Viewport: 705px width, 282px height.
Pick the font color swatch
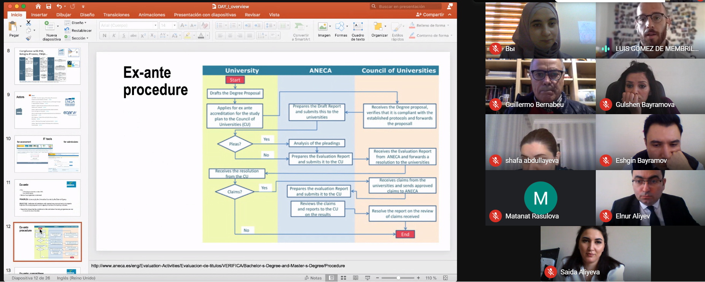pos(201,35)
